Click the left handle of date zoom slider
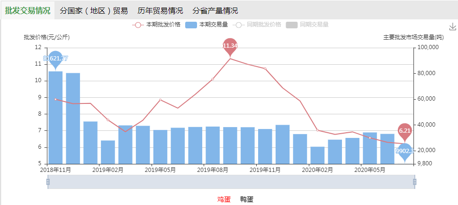 click(48, 182)
